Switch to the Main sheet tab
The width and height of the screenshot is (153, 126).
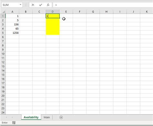coord(47,117)
